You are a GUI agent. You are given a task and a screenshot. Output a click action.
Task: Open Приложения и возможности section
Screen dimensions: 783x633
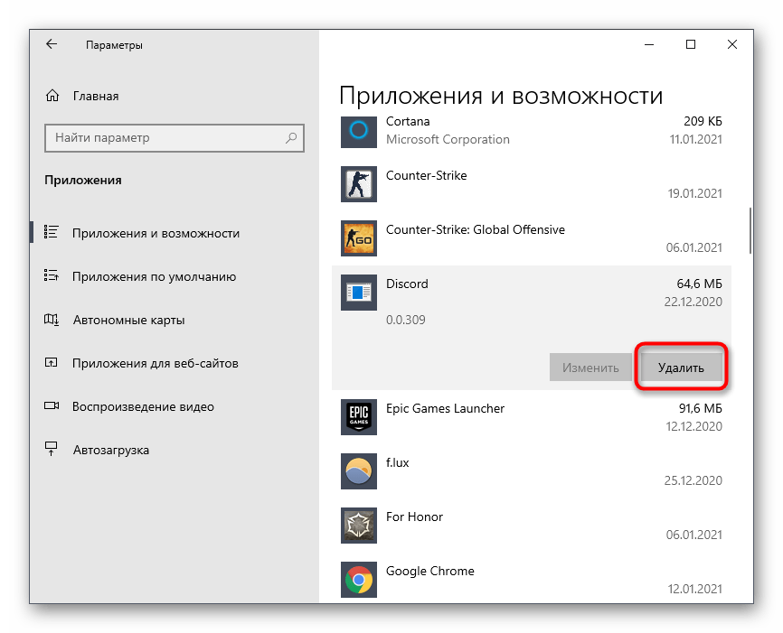pyautogui.click(x=156, y=233)
